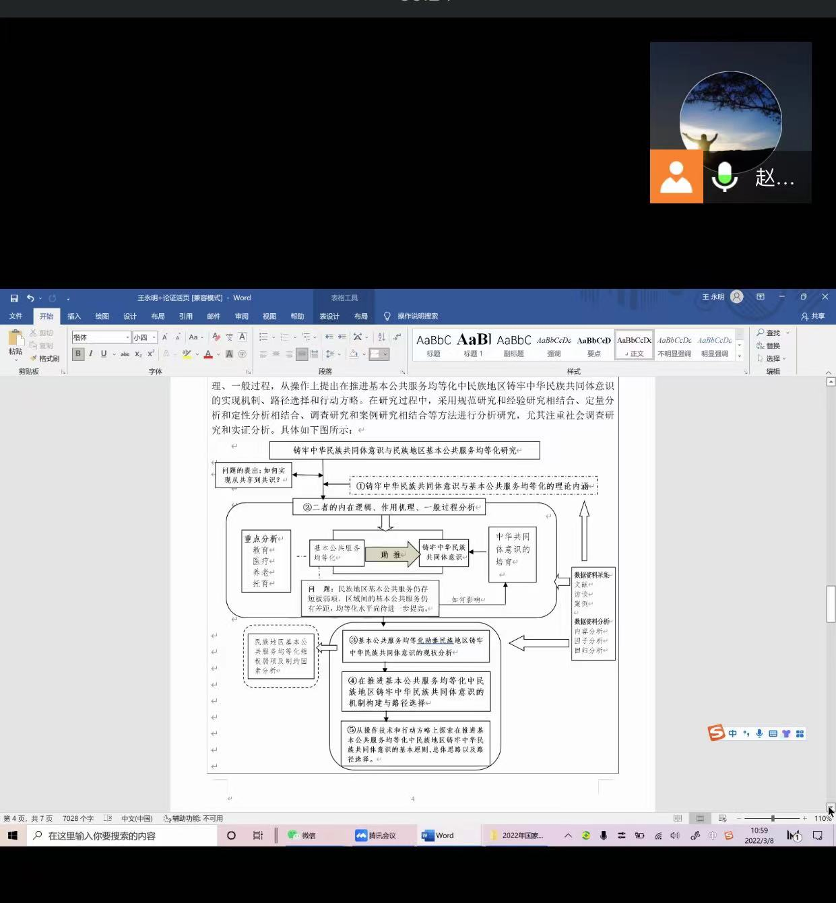Click the superscript x² icon

tap(151, 354)
